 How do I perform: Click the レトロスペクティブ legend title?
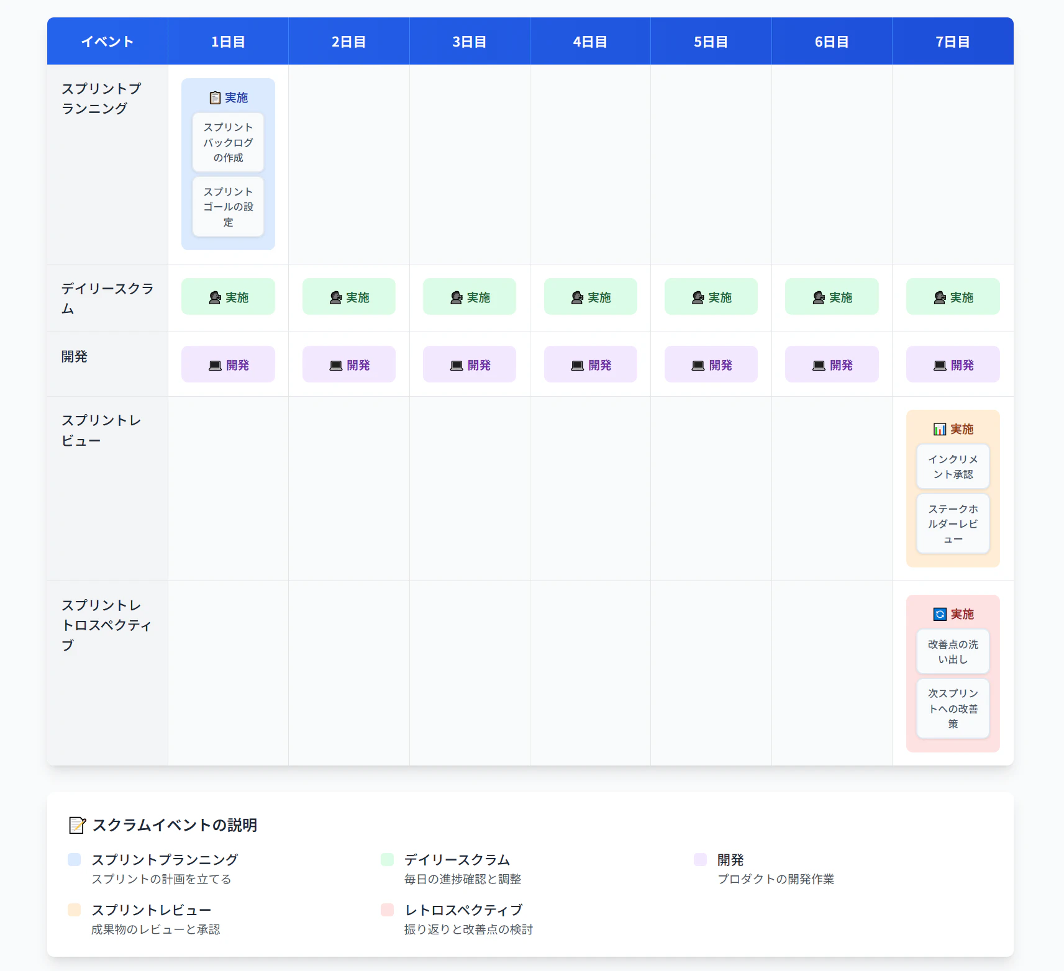[x=464, y=910]
